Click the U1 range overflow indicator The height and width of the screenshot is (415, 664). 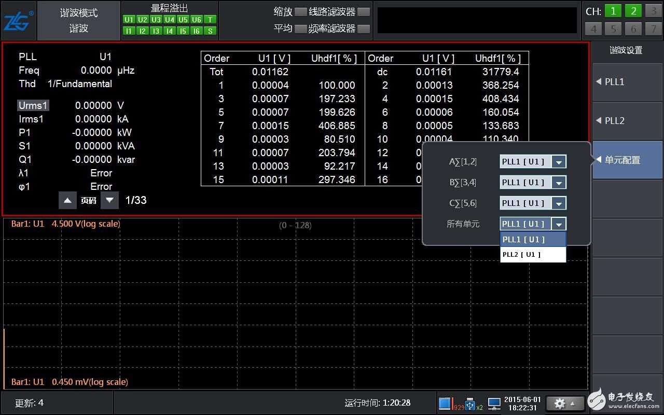[x=129, y=20]
